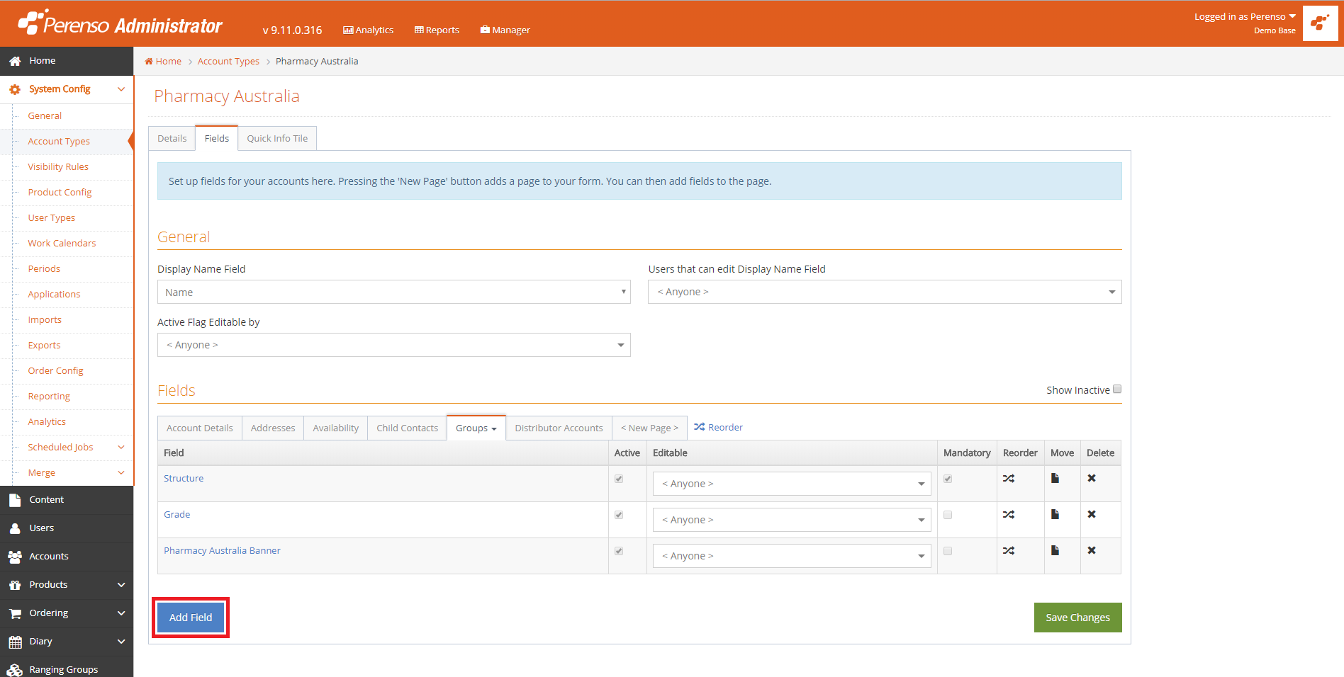
Task: Open Visibility Rules in sidebar
Action: coord(58,167)
